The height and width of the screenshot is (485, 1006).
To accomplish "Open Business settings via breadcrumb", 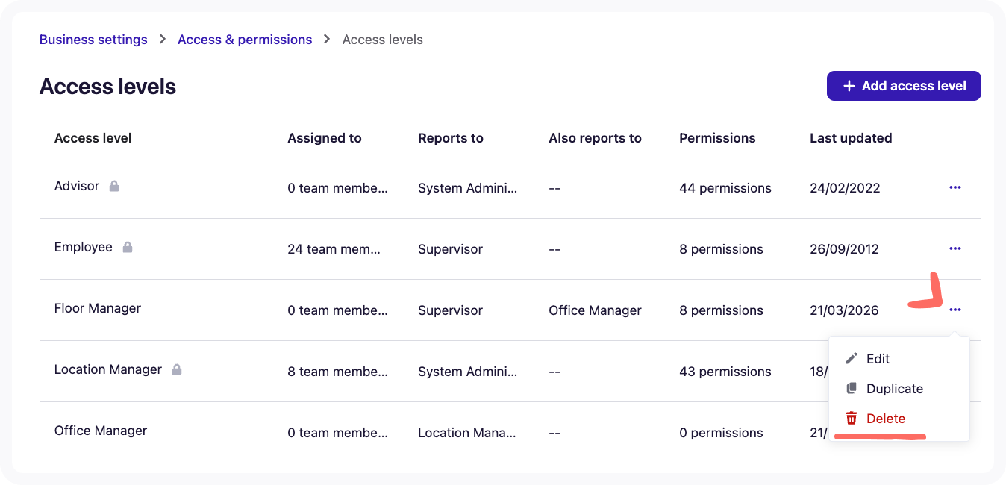I will (93, 39).
